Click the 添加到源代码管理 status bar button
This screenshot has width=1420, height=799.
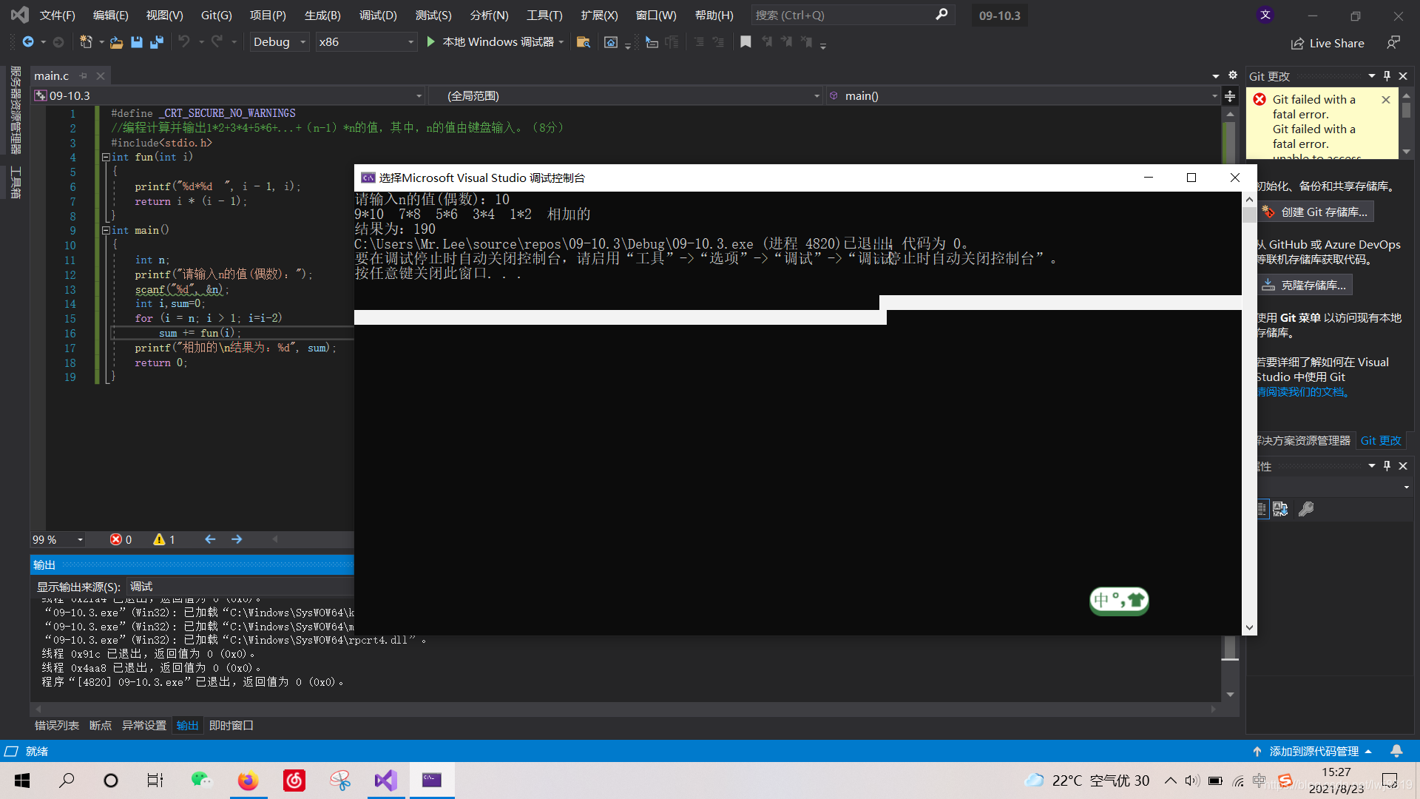pyautogui.click(x=1313, y=751)
